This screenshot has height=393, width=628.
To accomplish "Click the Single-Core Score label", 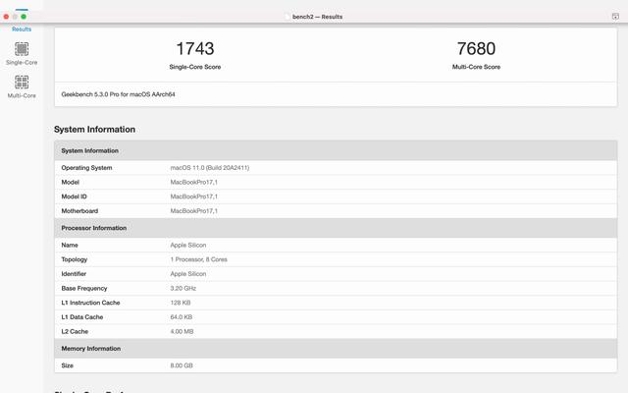I will click(195, 67).
